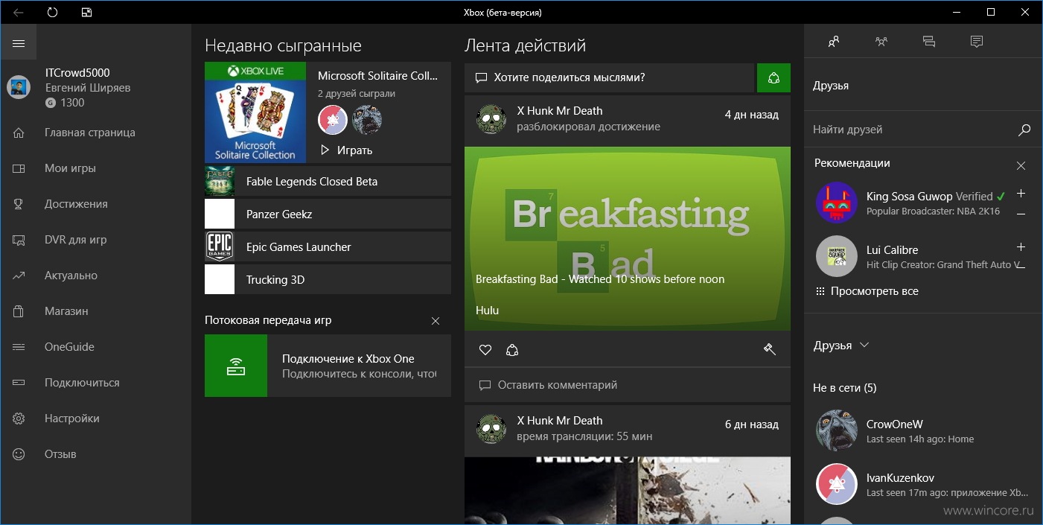Click the Хотите поделиться мыслями input
1043x525 pixels.
point(609,77)
